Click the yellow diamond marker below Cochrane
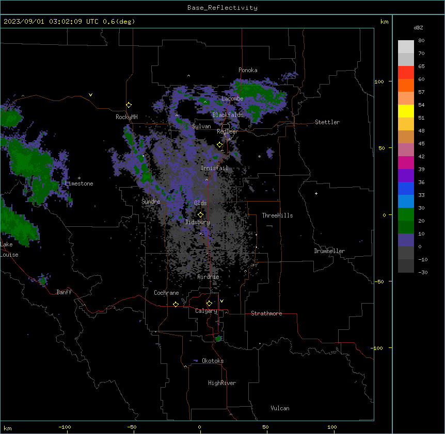This screenshot has height=434, width=445. [x=176, y=304]
